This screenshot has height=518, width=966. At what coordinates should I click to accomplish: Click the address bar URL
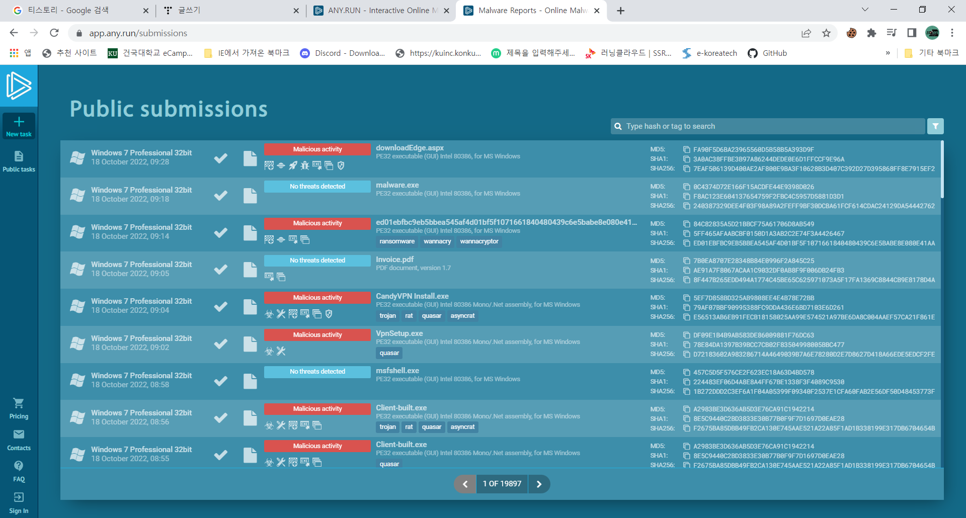(x=138, y=33)
